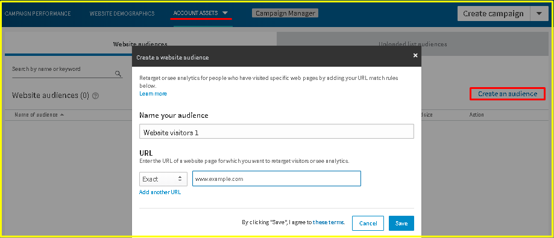The width and height of the screenshot is (554, 238).
Task: Close the Create a website audience dialog
Action: click(415, 55)
